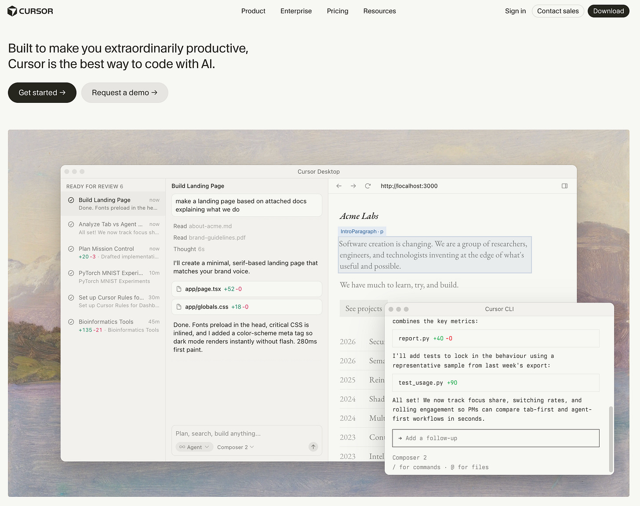Click the browser forward arrow

(353, 186)
